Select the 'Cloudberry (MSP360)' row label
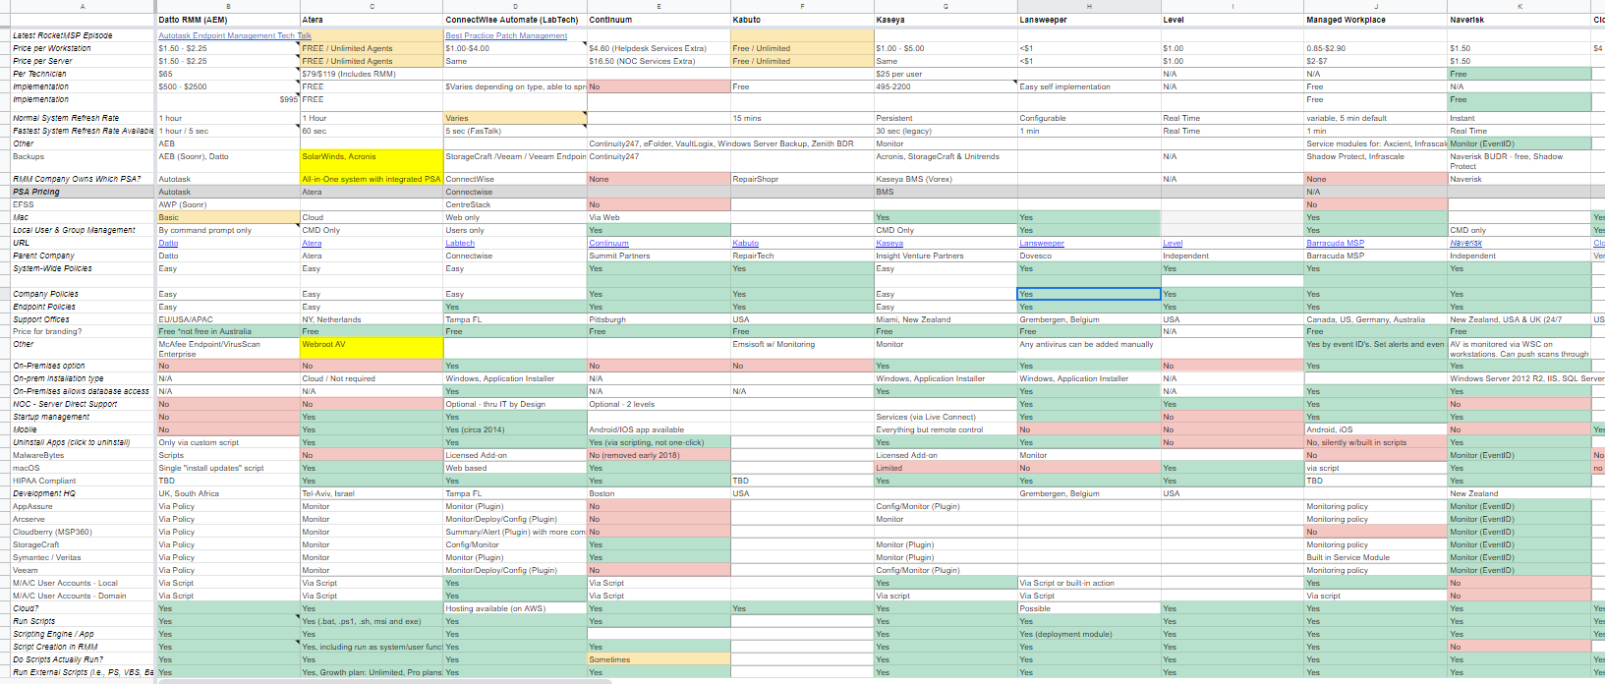The height and width of the screenshot is (684, 1605). (83, 532)
